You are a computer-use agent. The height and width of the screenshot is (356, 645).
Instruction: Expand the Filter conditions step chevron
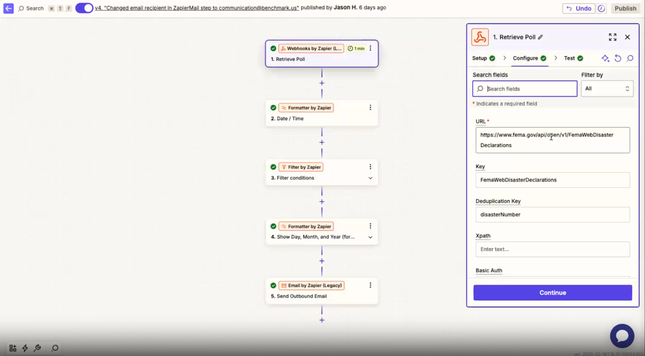click(370, 178)
